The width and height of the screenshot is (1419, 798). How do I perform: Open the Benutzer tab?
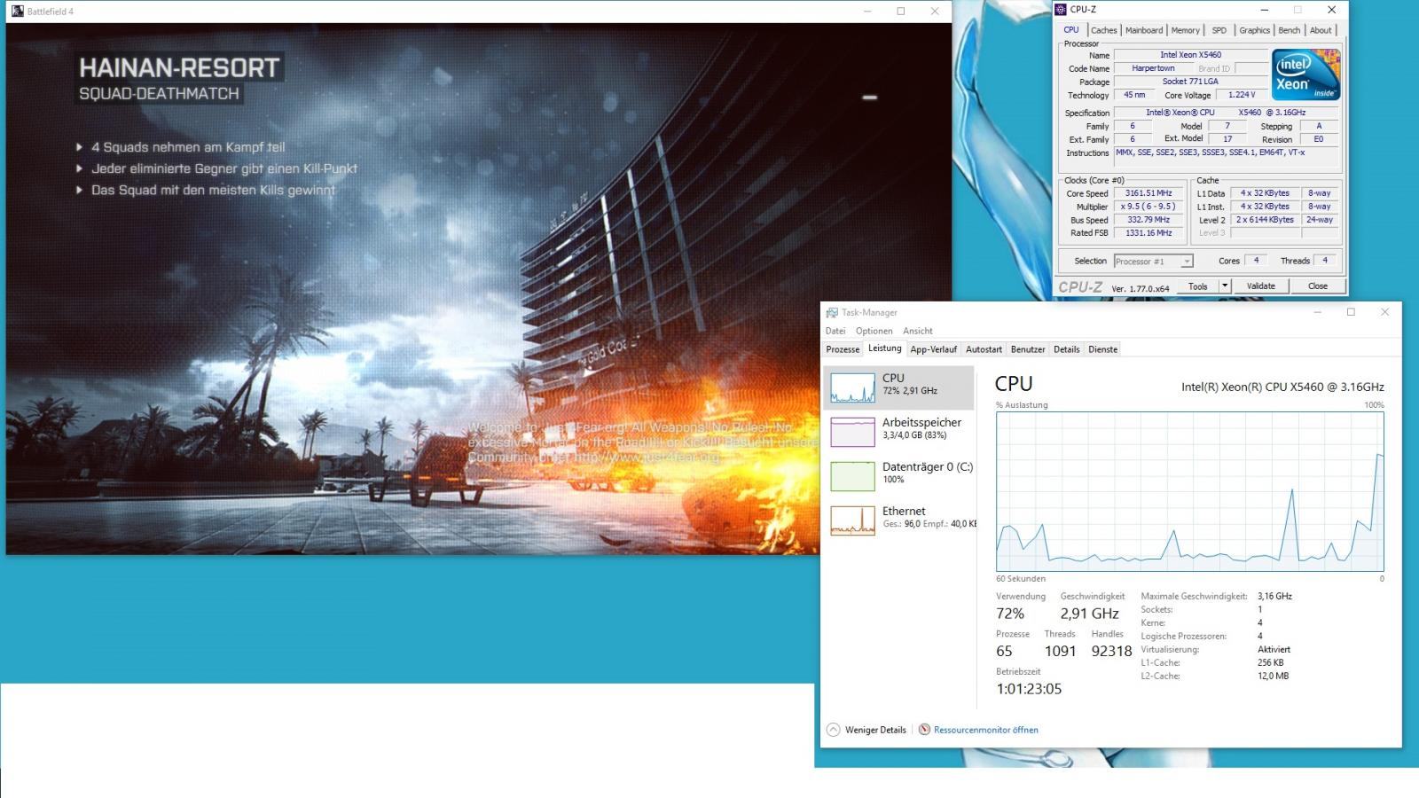pyautogui.click(x=1028, y=349)
